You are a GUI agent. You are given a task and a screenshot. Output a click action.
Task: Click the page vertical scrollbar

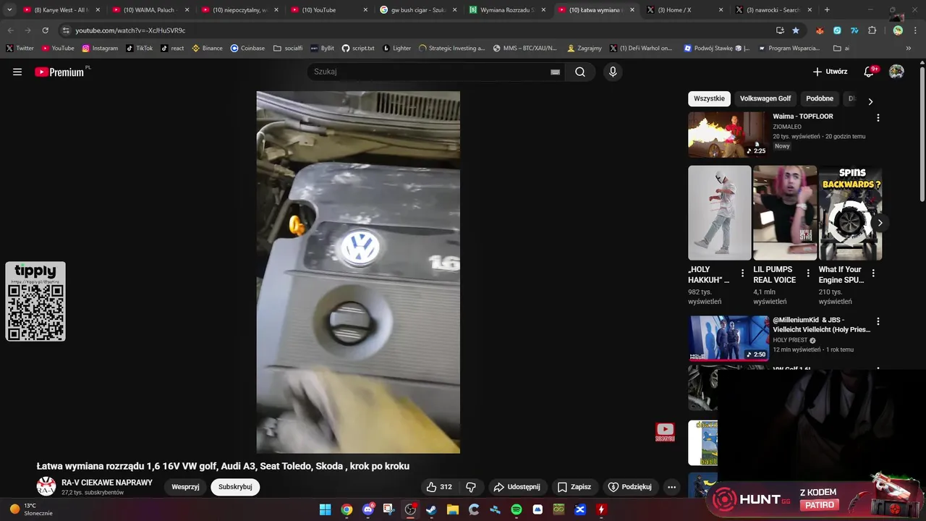point(922,135)
